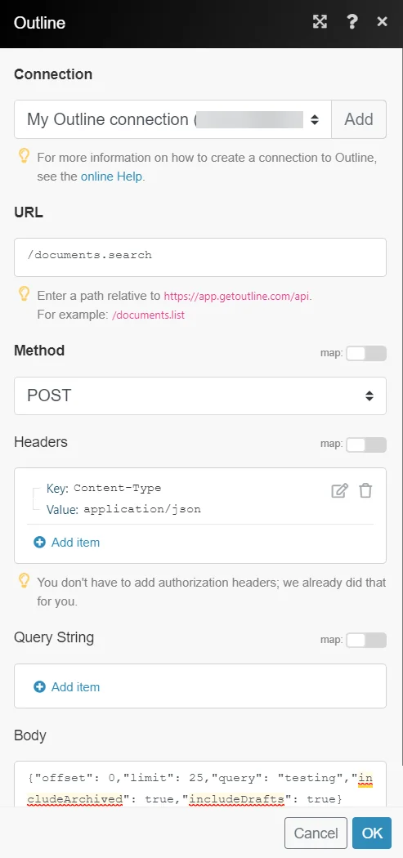The width and height of the screenshot is (403, 858).
Task: Close the Outline dialog with the X icon
Action: (x=383, y=22)
